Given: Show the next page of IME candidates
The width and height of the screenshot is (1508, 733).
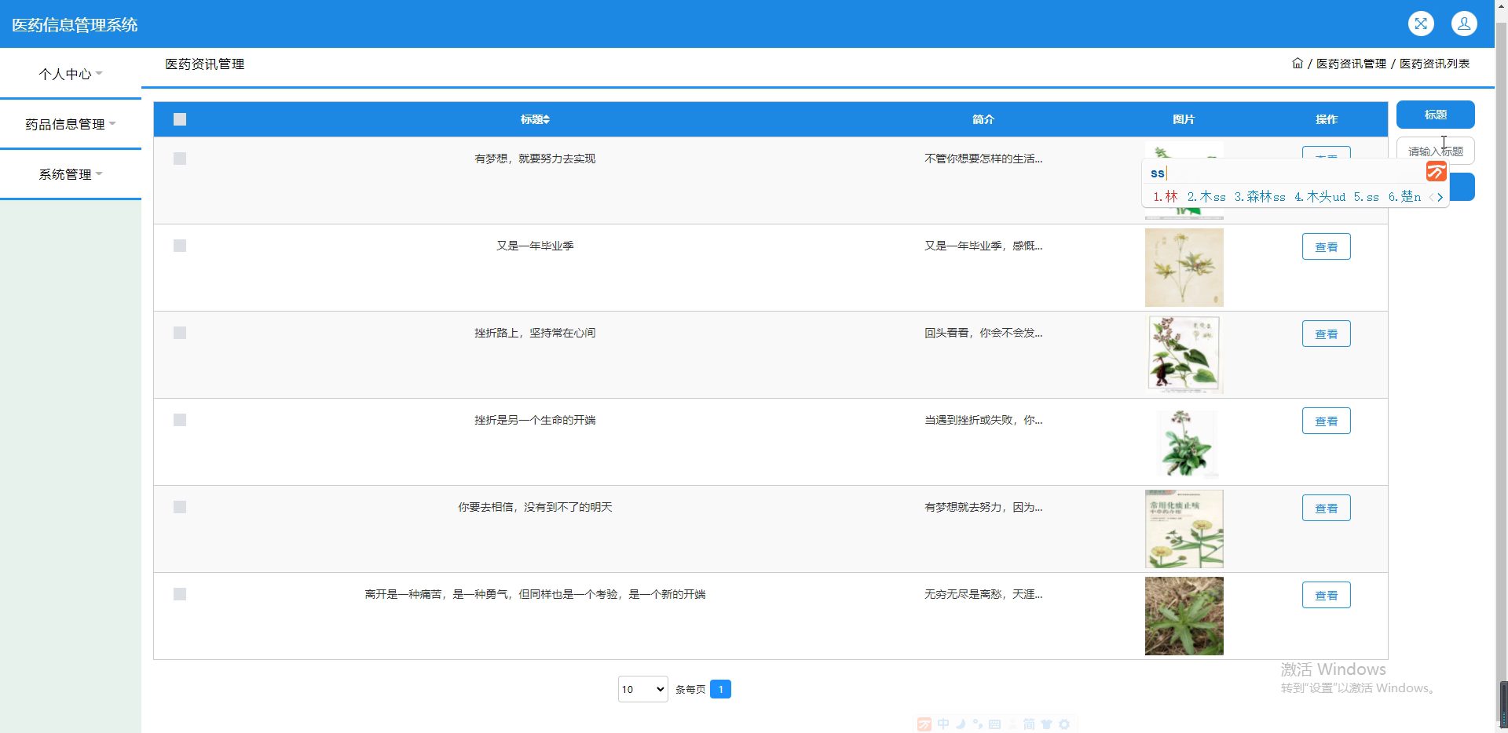Looking at the screenshot, I should click(x=1440, y=197).
